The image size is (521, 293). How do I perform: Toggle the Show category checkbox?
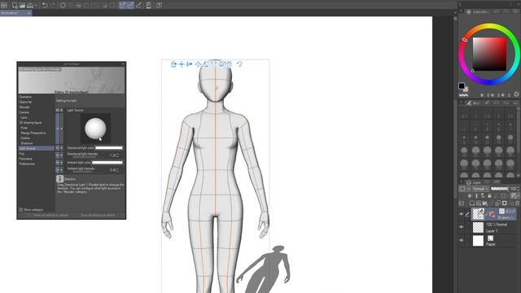pyautogui.click(x=21, y=210)
